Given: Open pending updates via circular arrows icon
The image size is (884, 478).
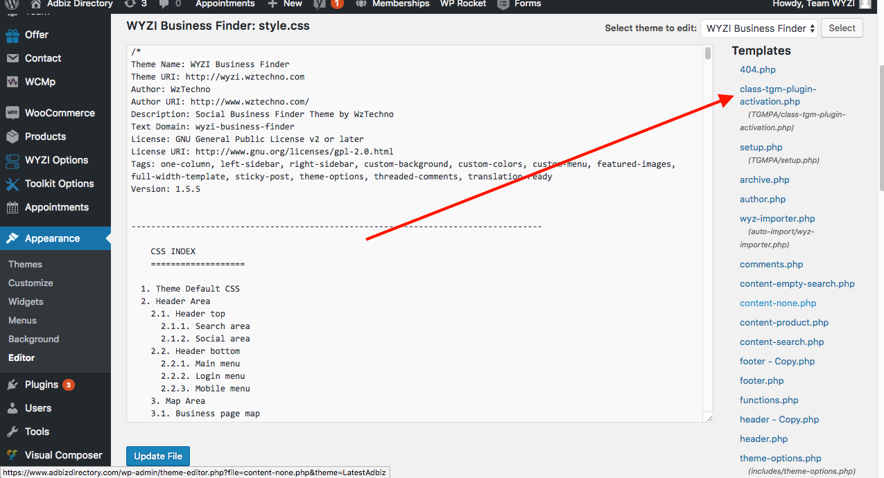Looking at the screenshot, I should coord(132,4).
